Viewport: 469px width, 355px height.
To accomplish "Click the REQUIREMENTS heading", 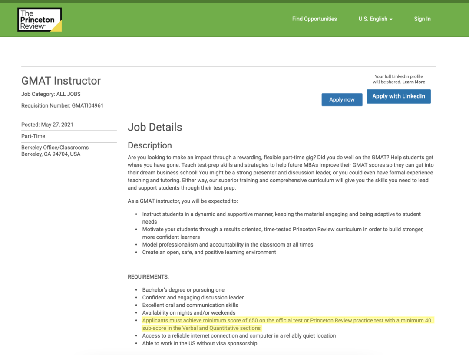I will tap(148, 277).
